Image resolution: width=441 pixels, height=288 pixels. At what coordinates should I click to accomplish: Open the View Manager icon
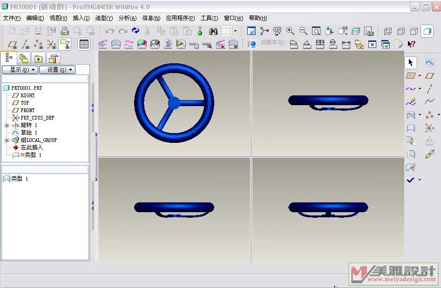point(368,31)
